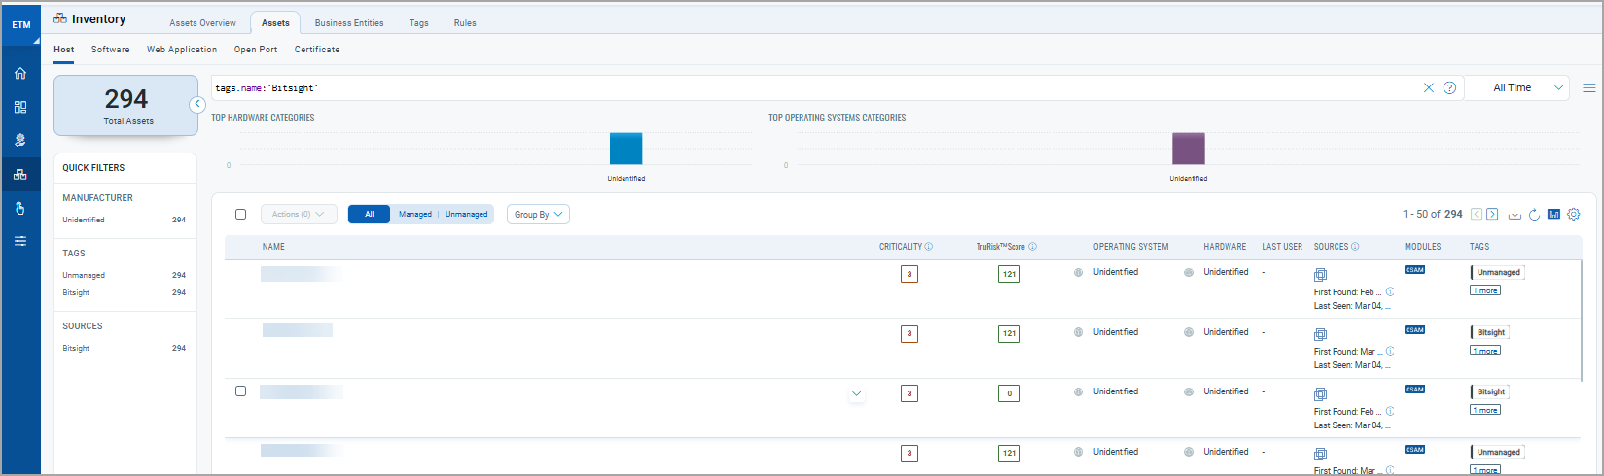1604x476 pixels.
Task: Click first row criticality score 3
Action: coord(909,274)
